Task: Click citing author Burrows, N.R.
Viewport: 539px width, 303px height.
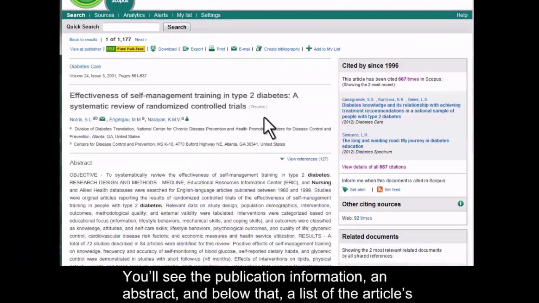Action: click(x=391, y=100)
